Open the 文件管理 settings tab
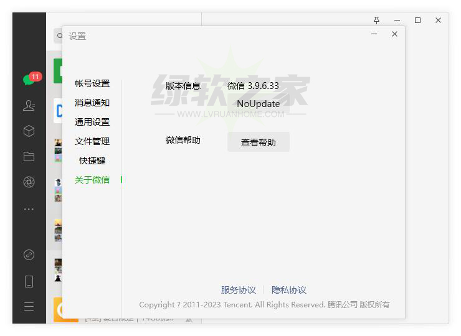This screenshot has width=461, height=336. [x=92, y=141]
